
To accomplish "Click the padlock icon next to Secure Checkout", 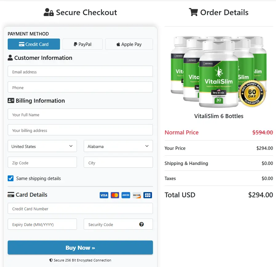I will tap(51, 12).
